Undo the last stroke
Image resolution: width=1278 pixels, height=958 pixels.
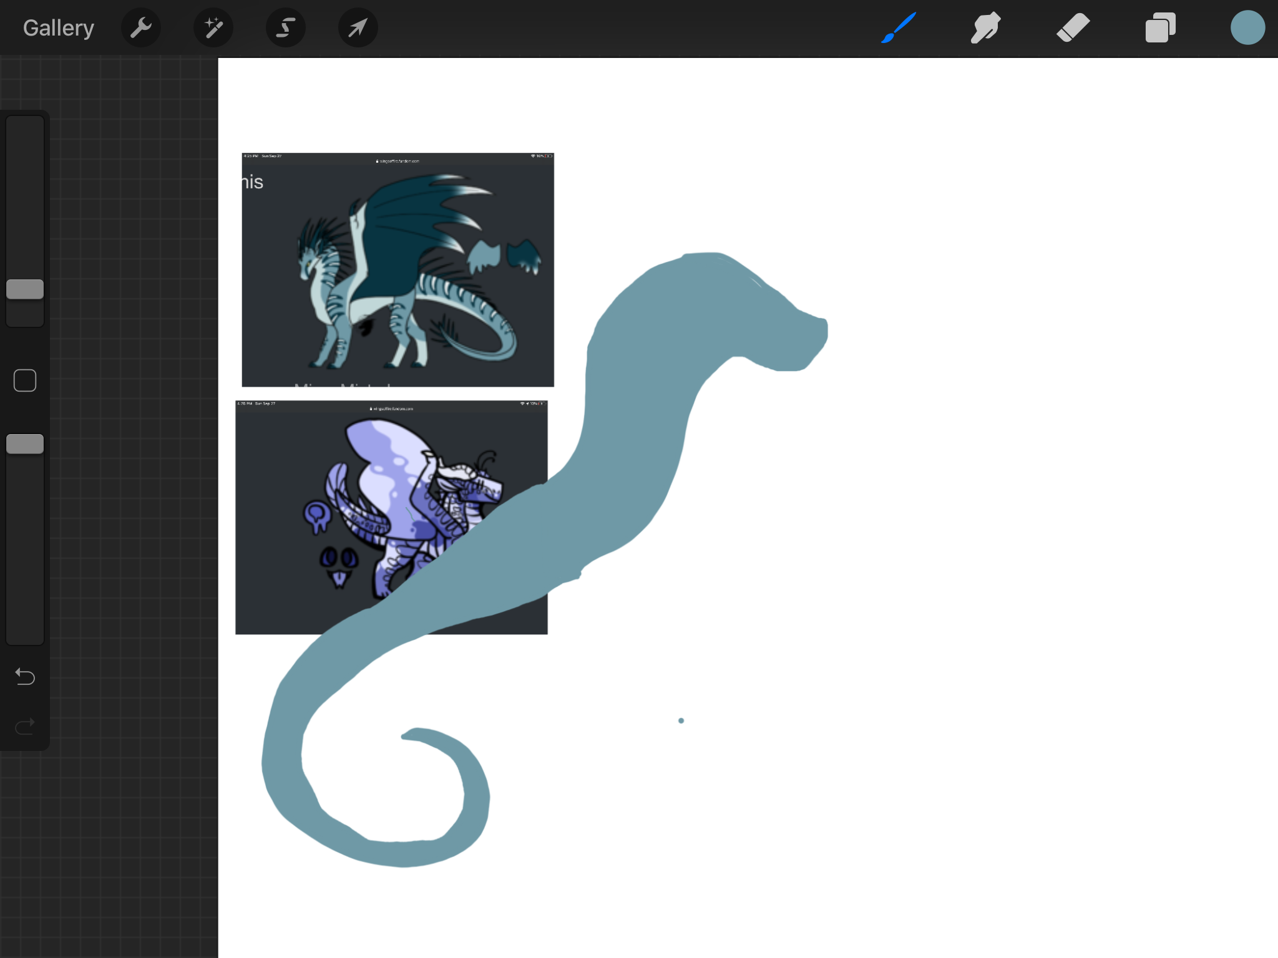point(25,677)
